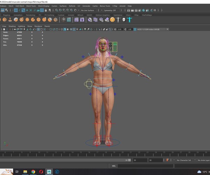210x175 pixels.
Task: Click the gray-orange smooth sculpt shelf icon
Action: 16,20
